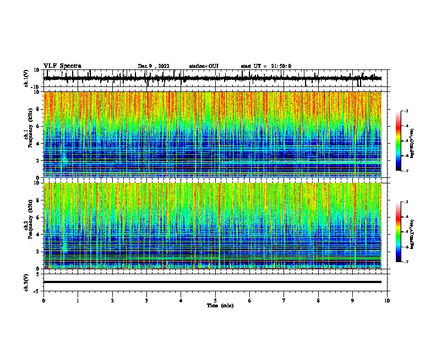This screenshot has width=436, height=337.
Task: Click the "Time (min)" axis title
Action: pyautogui.click(x=220, y=306)
